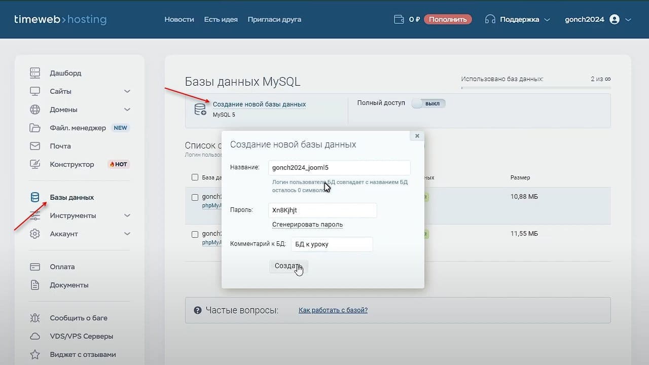Toggle the Full access switch

point(428,103)
